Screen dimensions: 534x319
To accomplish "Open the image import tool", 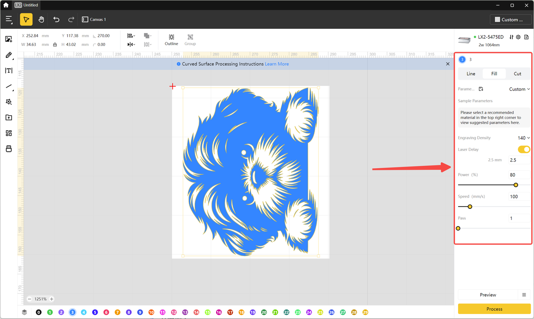I will pyautogui.click(x=8, y=39).
